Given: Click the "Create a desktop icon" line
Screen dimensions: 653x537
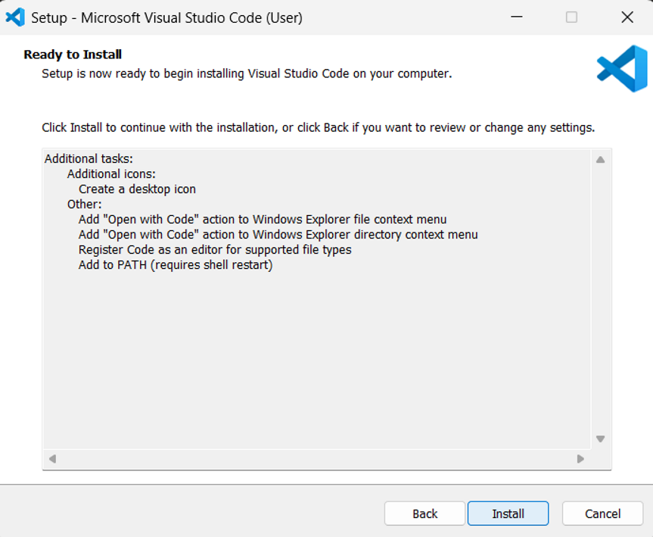Looking at the screenshot, I should pos(137,189).
